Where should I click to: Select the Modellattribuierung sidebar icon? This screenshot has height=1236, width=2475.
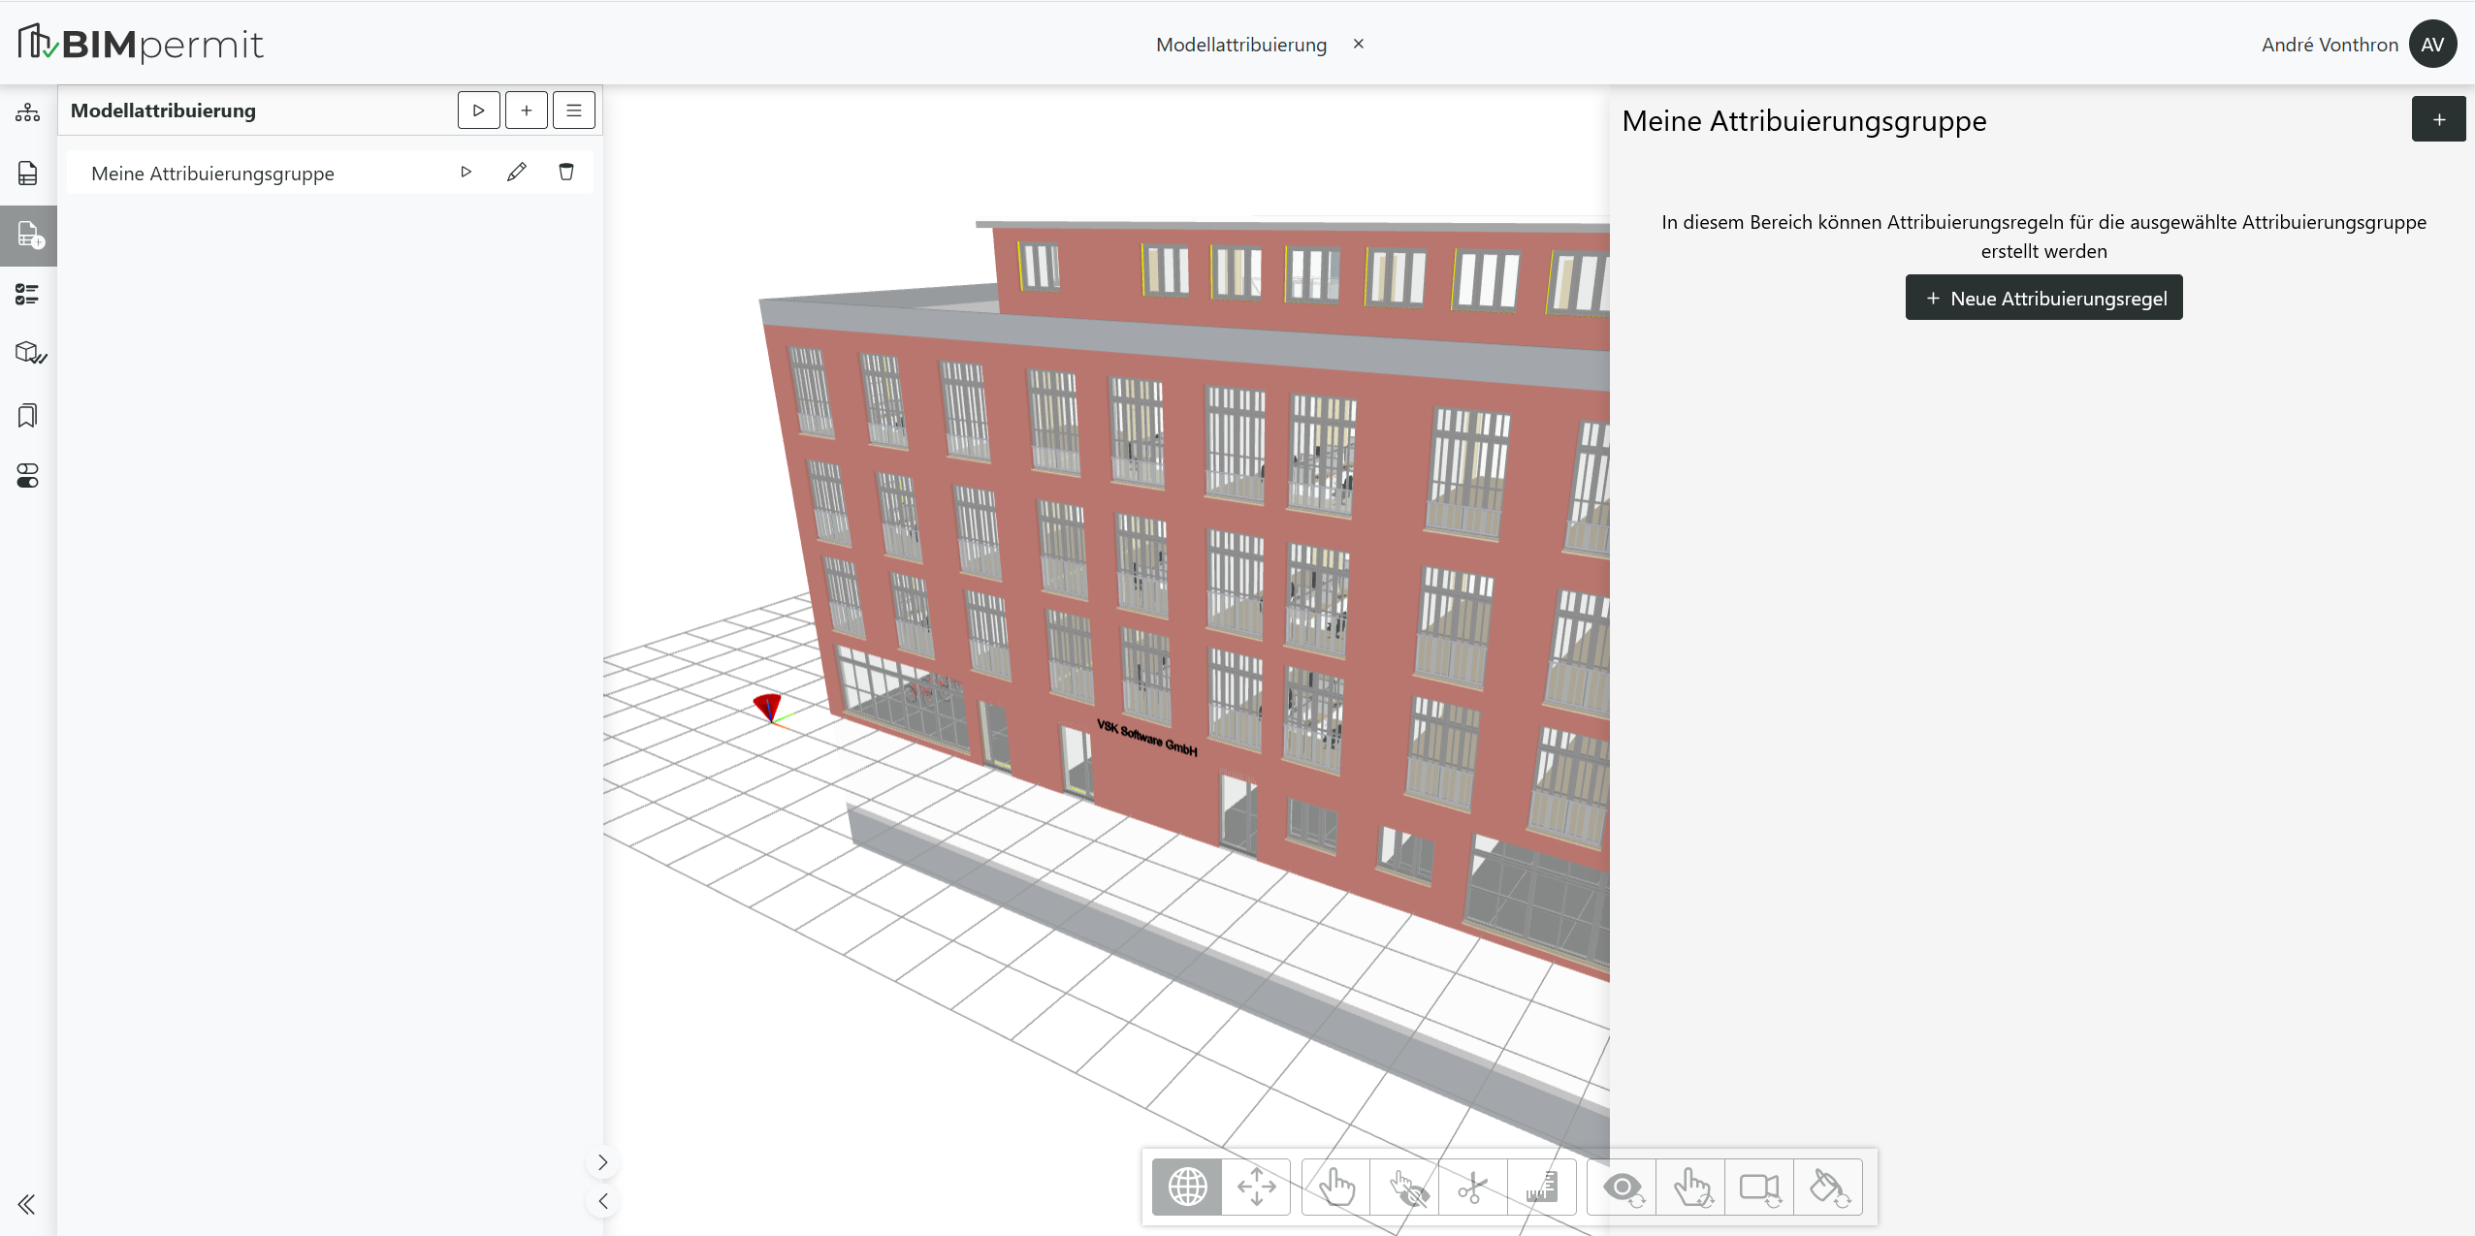(x=28, y=236)
